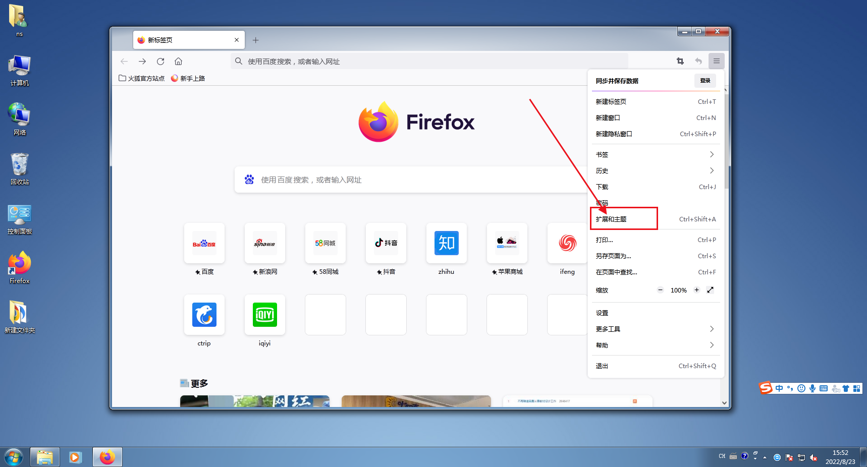Zoom in with the plus button

point(696,290)
